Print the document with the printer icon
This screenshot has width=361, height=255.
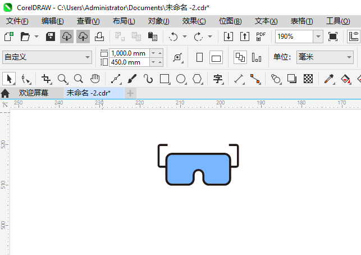[x=99, y=37]
